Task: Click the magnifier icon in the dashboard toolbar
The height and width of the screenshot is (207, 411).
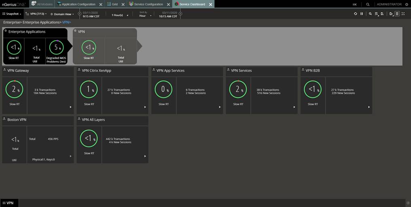Action: 370,14
